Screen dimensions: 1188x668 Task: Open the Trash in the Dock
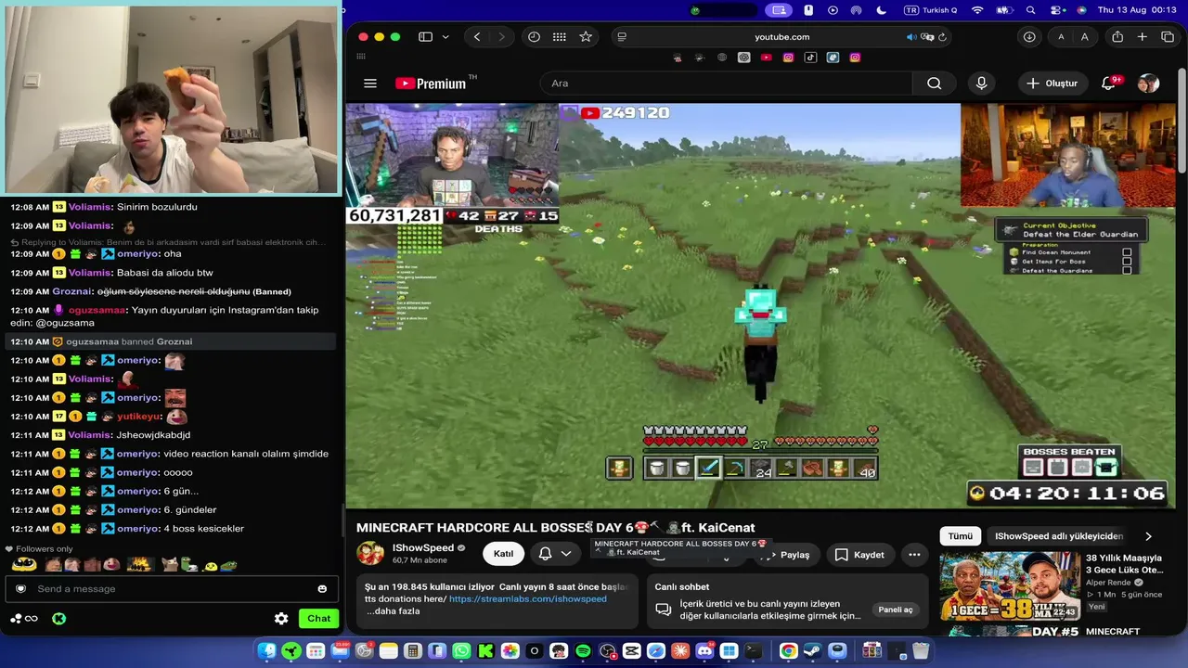pyautogui.click(x=921, y=651)
